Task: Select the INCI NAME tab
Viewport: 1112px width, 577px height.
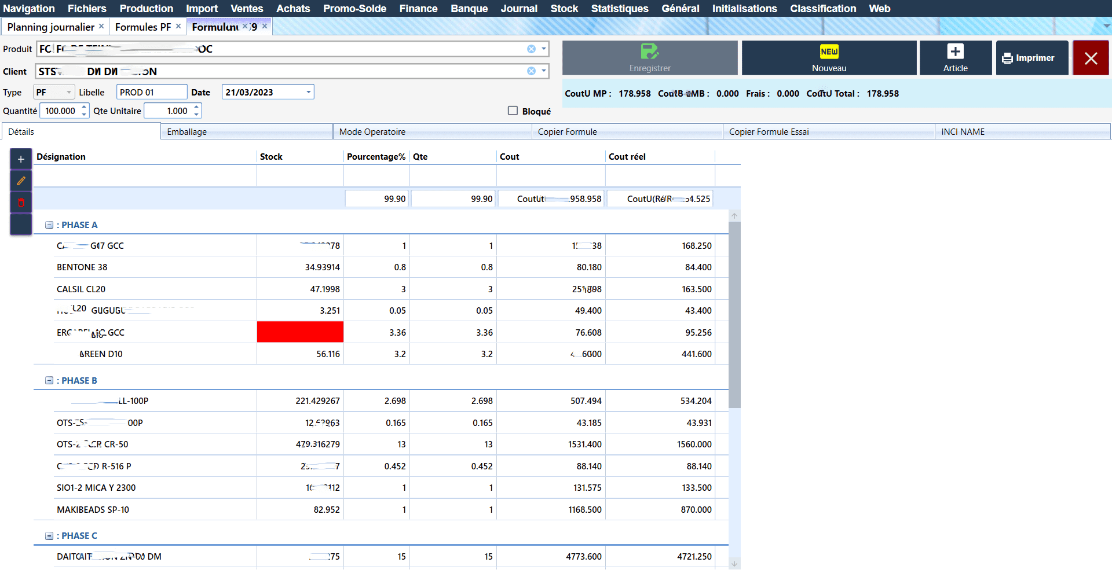Action: pos(1023,132)
